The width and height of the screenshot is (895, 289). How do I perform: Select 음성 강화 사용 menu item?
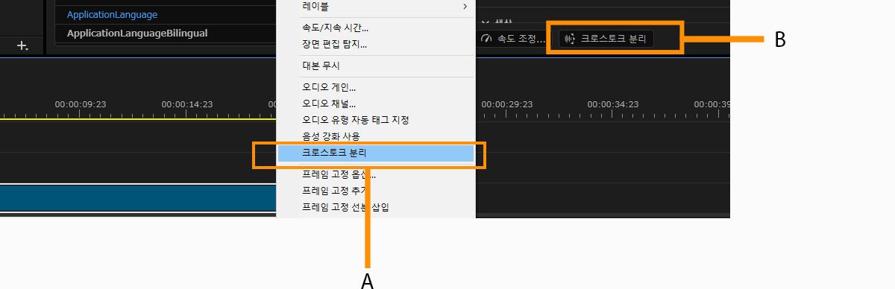tap(375, 136)
